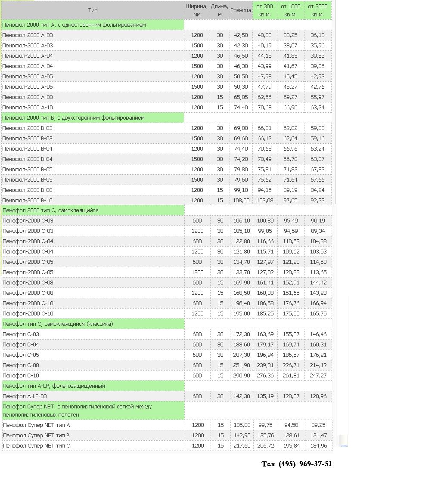
Task: Click the retail price '134,70'
Action: 242,262
